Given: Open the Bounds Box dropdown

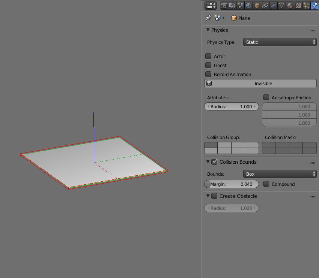Looking at the screenshot, I should 280,174.
